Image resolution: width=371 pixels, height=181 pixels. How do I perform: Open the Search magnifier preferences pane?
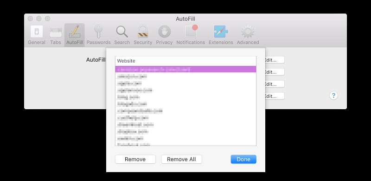(122, 35)
